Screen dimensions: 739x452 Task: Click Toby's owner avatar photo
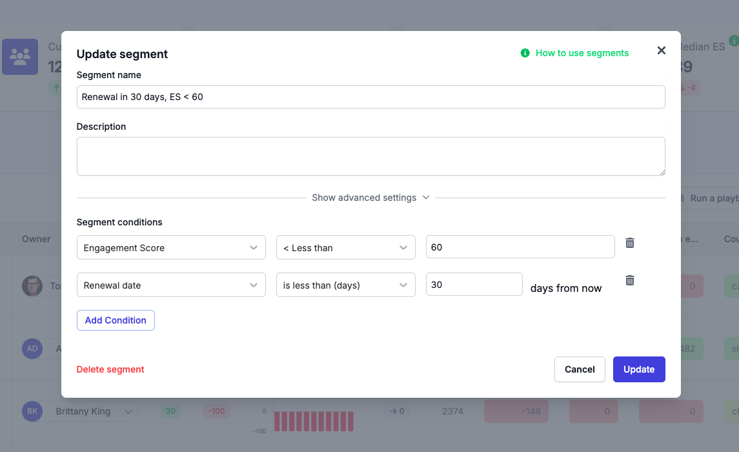(x=32, y=286)
